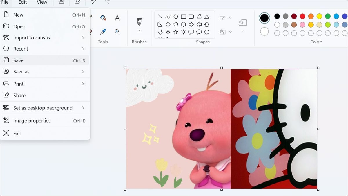
Task: Pick the yellow palette swatch
Action: pos(319,16)
